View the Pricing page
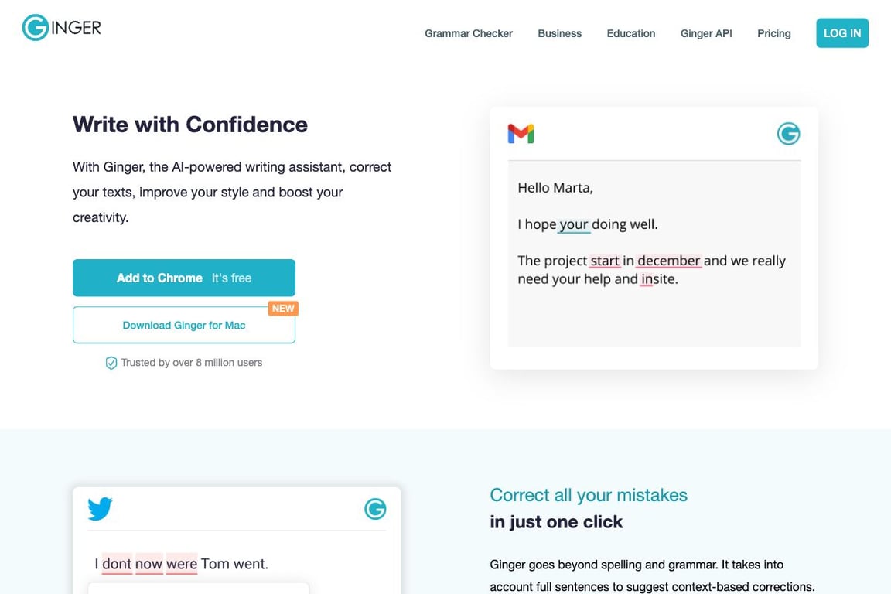 click(773, 33)
